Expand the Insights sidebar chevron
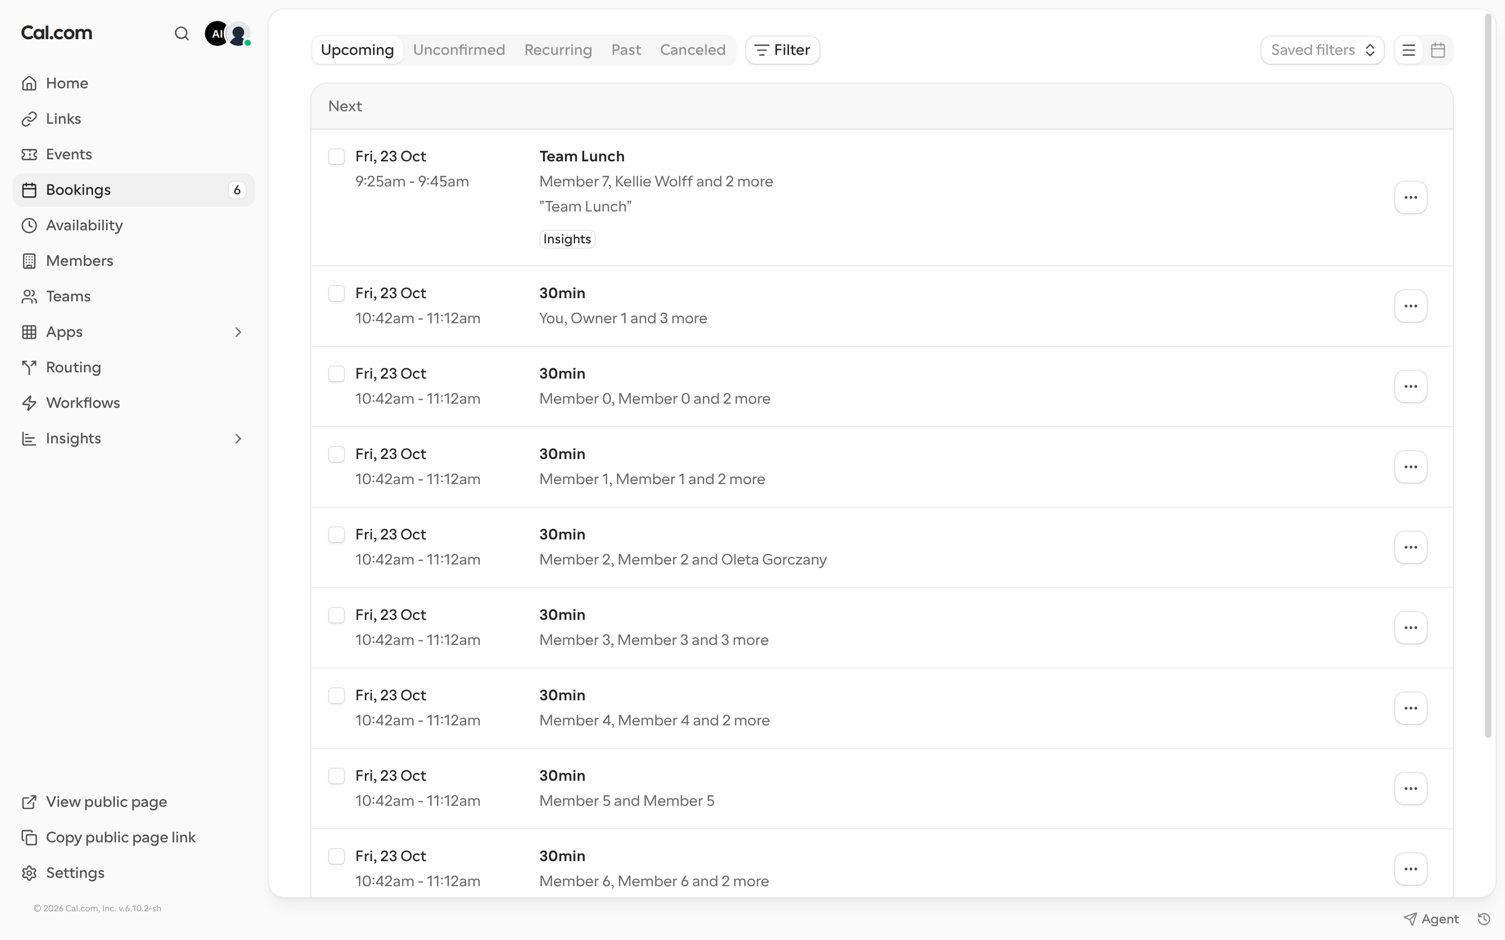This screenshot has width=1505, height=940. (x=238, y=438)
